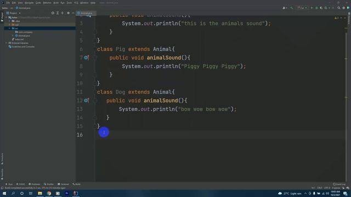Collapse the src folder
The height and width of the screenshot is (197, 351).
point(10,28)
